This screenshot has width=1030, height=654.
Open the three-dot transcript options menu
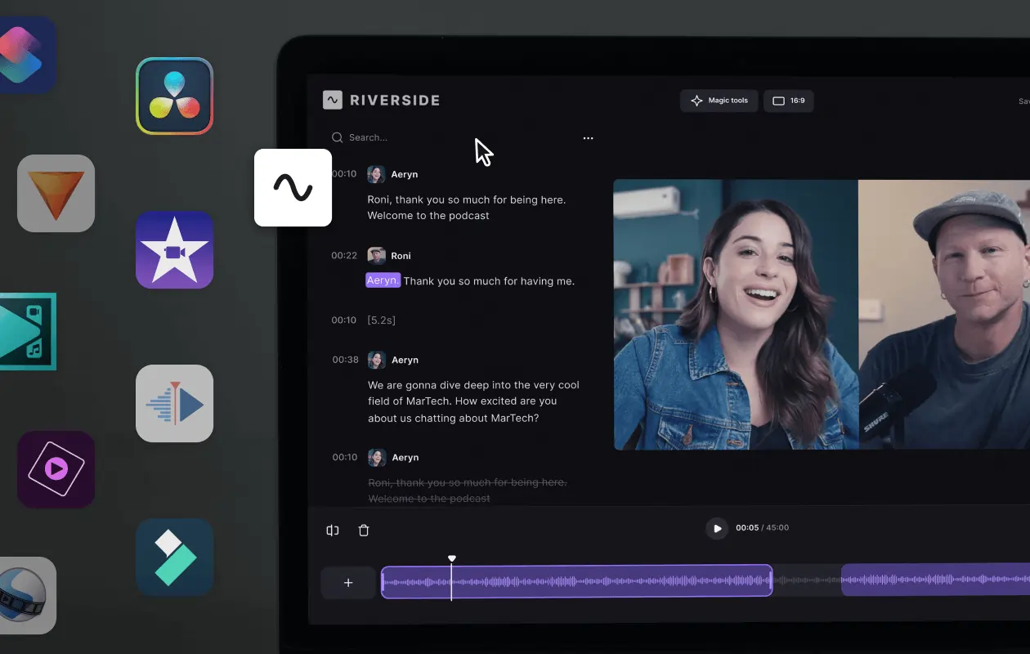pos(588,138)
